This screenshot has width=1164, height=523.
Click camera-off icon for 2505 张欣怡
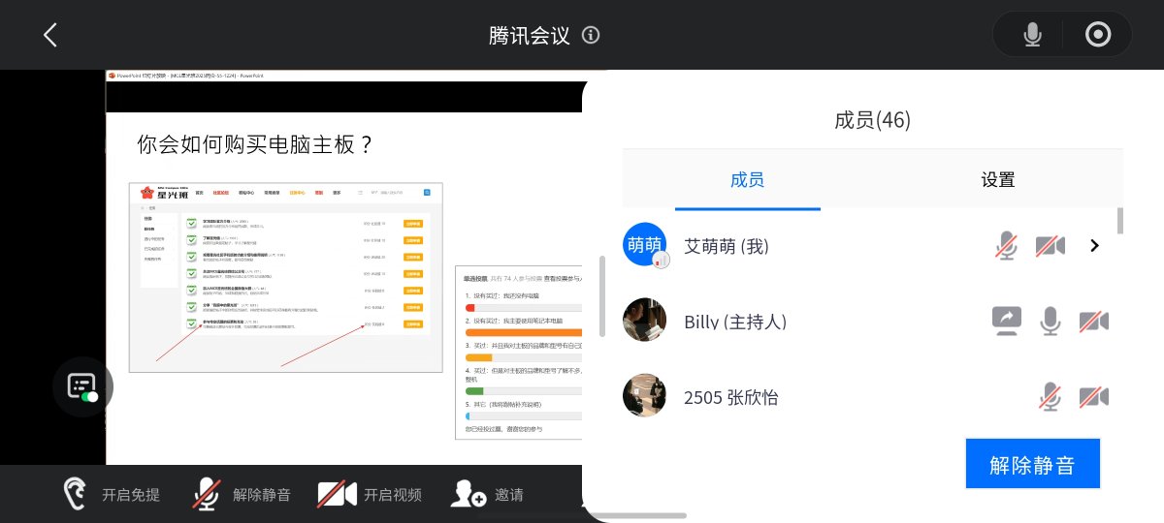point(1094,396)
